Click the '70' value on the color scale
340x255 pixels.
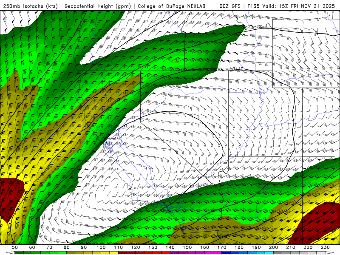point(49,247)
